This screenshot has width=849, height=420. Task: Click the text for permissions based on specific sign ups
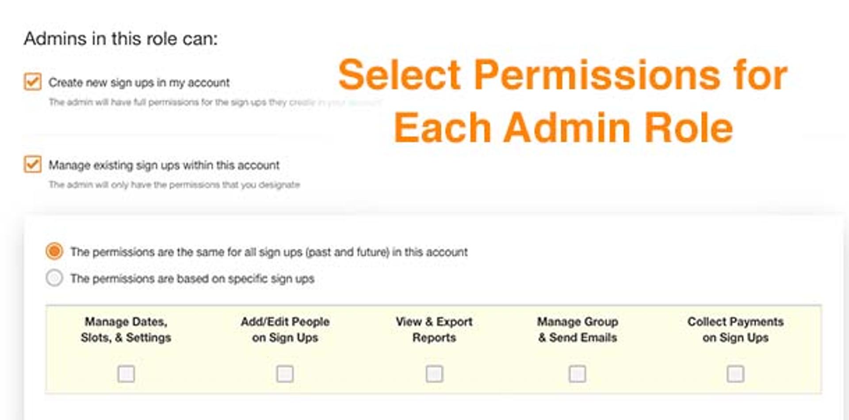click(192, 279)
